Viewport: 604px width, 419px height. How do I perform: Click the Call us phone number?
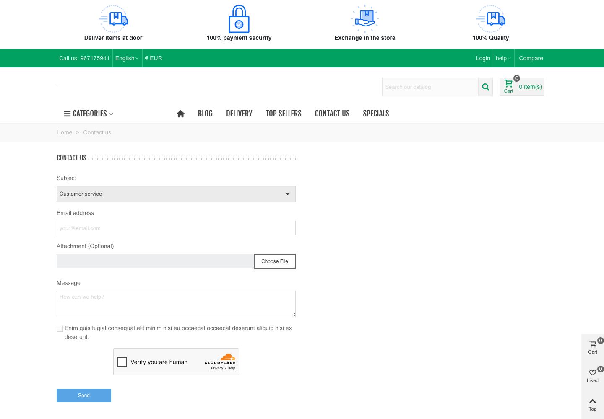click(84, 58)
